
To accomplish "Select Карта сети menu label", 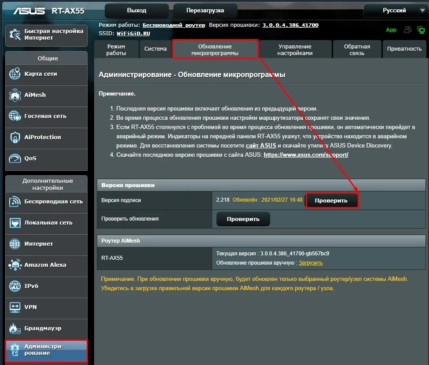I will point(41,74).
